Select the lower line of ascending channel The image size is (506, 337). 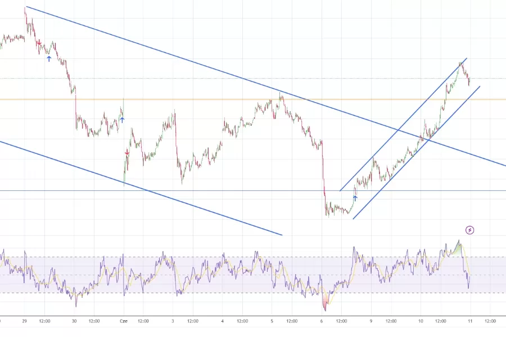click(417, 153)
